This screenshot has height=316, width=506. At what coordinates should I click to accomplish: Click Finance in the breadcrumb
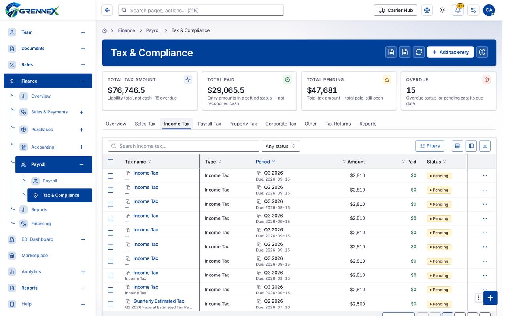click(126, 30)
